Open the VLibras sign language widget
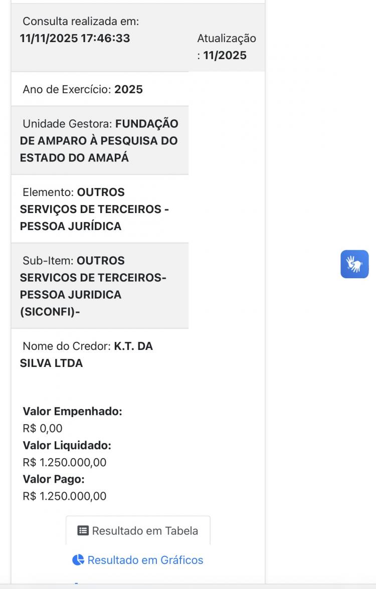Viewport: 376px width, 589px height. pos(354,264)
